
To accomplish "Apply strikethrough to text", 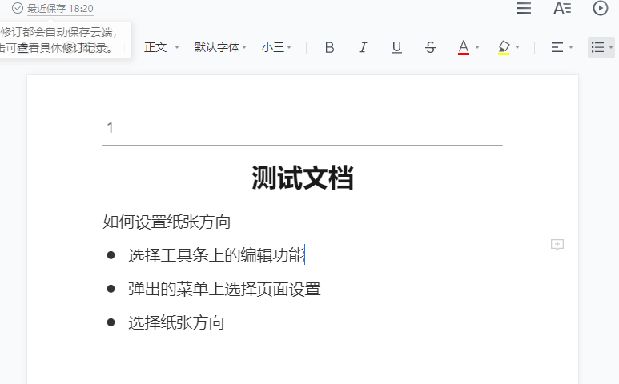I will point(430,47).
